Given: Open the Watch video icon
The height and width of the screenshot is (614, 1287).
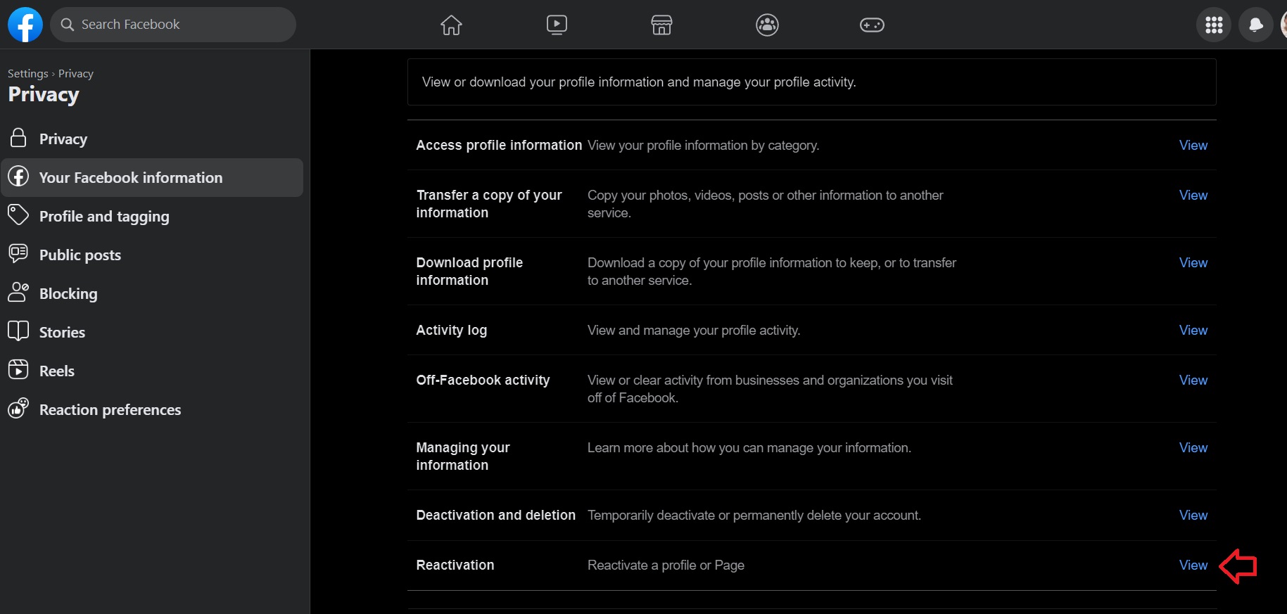Looking at the screenshot, I should pyautogui.click(x=557, y=25).
